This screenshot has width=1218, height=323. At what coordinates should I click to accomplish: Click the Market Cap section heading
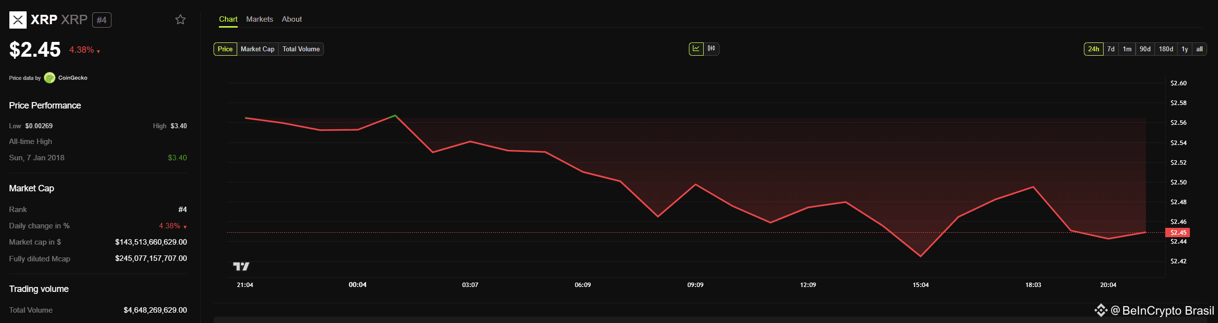point(32,188)
